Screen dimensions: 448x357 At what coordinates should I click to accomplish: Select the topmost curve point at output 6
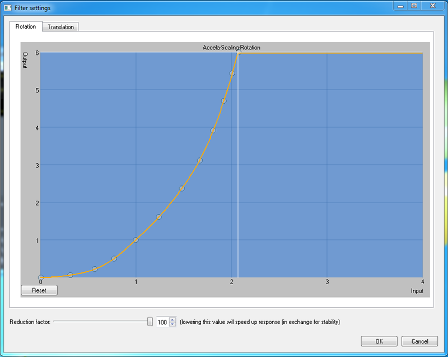[239, 53]
